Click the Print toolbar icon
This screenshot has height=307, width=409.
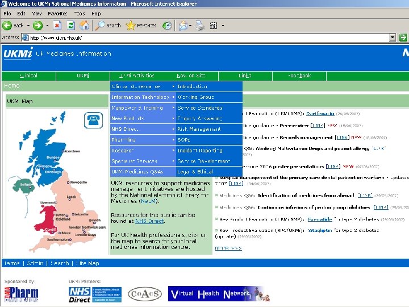200,26
